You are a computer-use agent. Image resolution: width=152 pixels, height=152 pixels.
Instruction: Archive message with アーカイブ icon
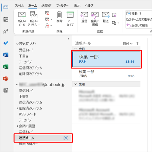(x=70, y=19)
